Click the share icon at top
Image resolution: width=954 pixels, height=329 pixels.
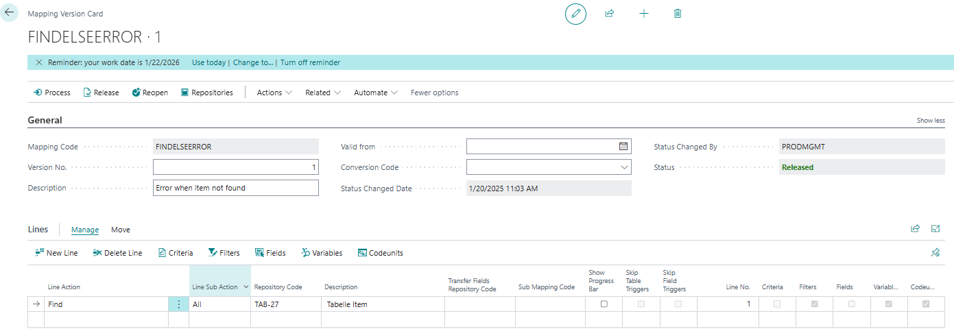(x=609, y=14)
